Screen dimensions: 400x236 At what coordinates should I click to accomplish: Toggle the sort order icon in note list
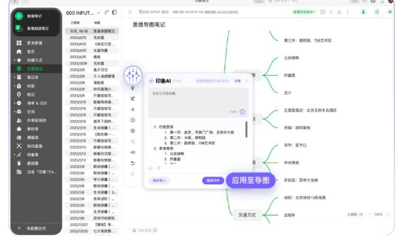(x=106, y=13)
